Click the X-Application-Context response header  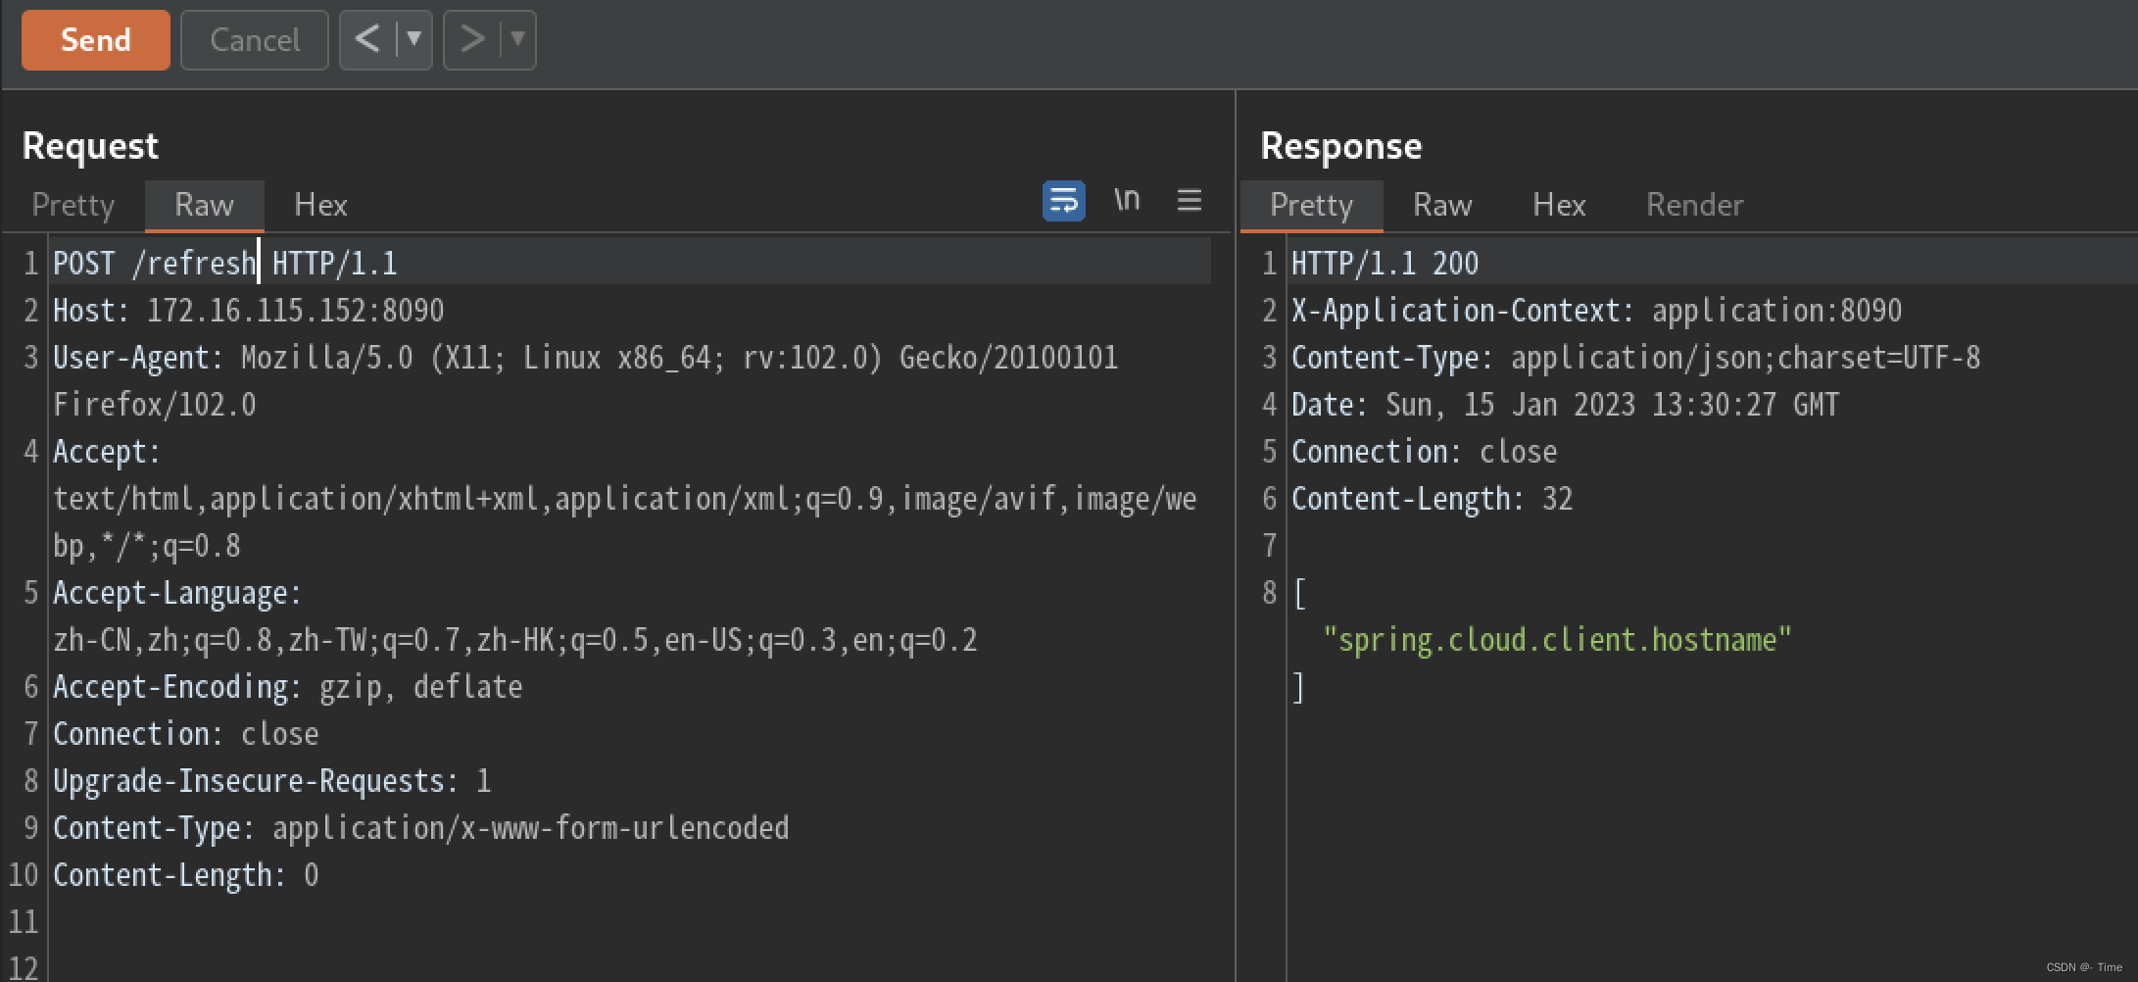pyautogui.click(x=1596, y=311)
